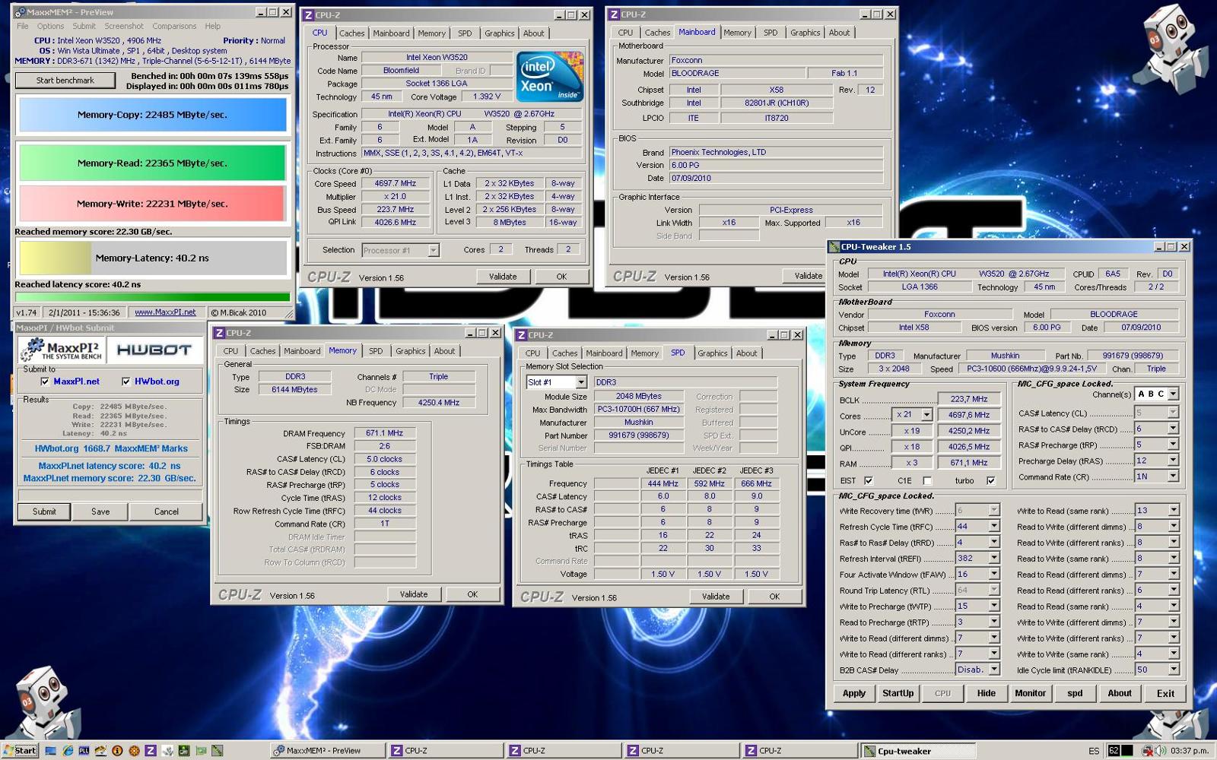Screen dimensions: 1217x760
Task: Click Save button in HWbot Submit
Action: 100,511
